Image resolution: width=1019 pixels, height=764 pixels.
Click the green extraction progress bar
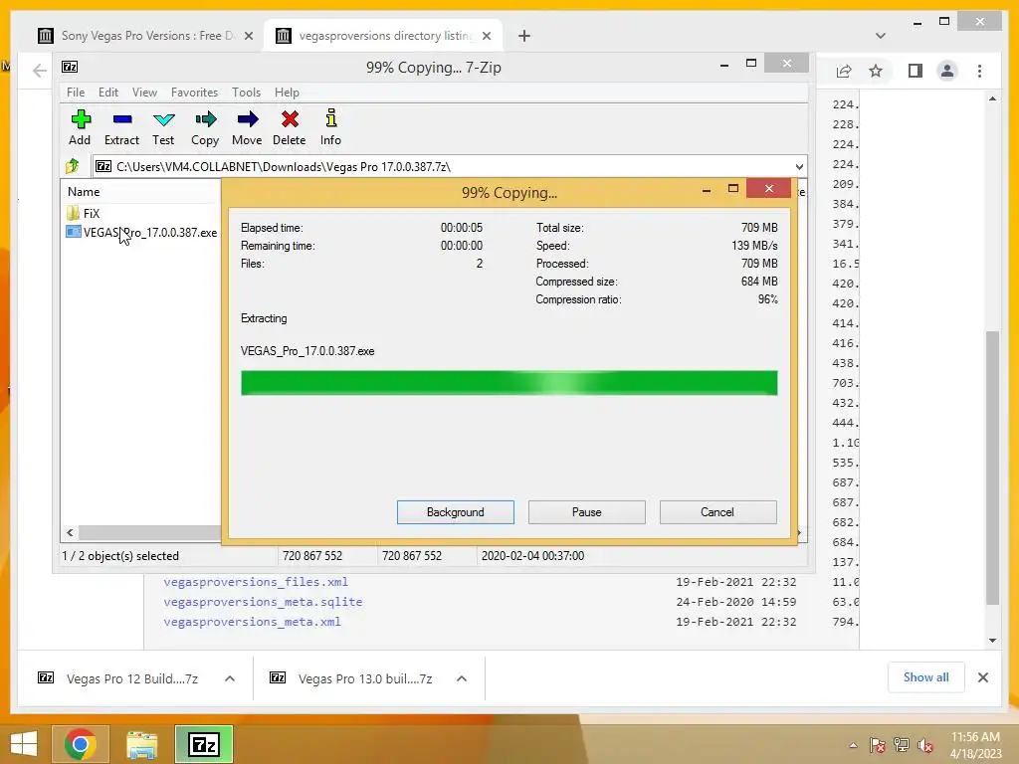point(509,383)
